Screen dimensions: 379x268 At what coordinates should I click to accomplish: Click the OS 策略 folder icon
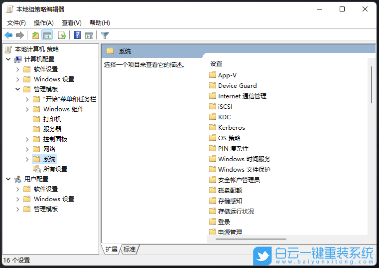(213, 138)
